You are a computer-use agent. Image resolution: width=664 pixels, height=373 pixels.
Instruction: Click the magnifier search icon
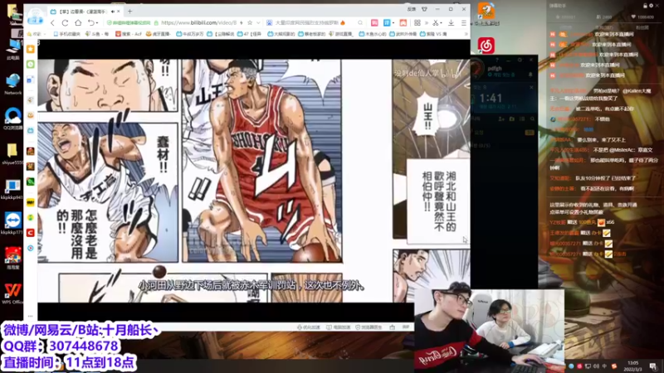(x=360, y=23)
